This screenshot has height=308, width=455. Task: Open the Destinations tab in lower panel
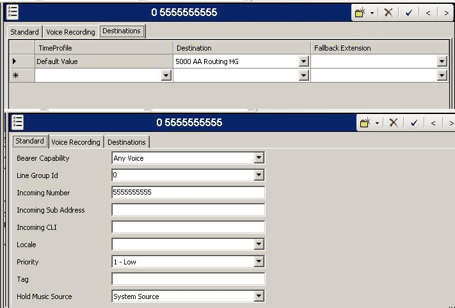(127, 142)
